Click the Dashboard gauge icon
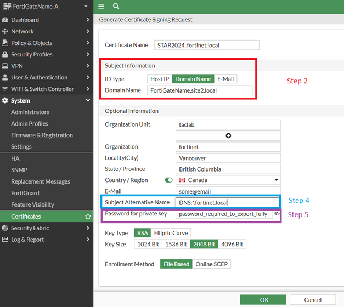This screenshot has width=344, height=307. coord(5,20)
